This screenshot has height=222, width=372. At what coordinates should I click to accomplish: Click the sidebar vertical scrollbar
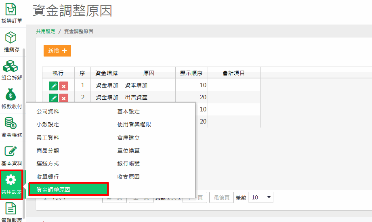click(24, 133)
